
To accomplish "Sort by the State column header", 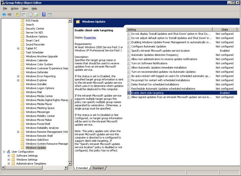I will point(224,29).
